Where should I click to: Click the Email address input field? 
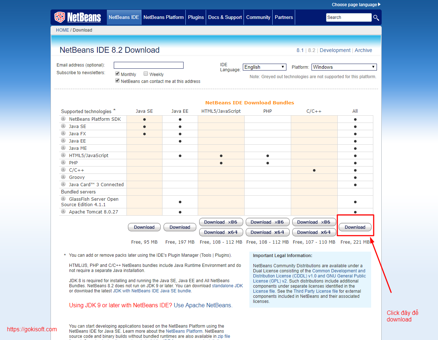[x=148, y=65]
